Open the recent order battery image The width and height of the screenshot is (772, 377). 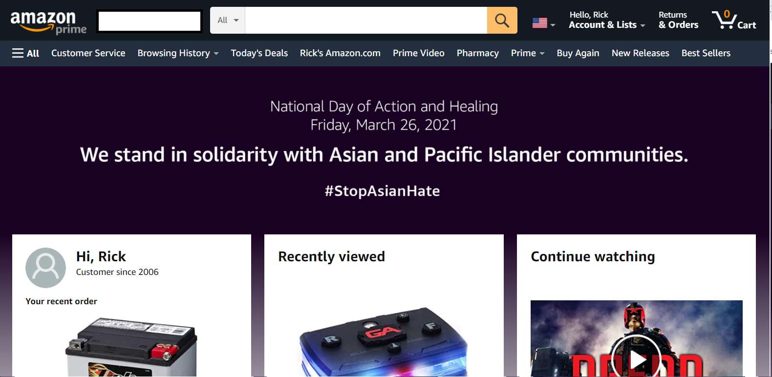point(131,347)
